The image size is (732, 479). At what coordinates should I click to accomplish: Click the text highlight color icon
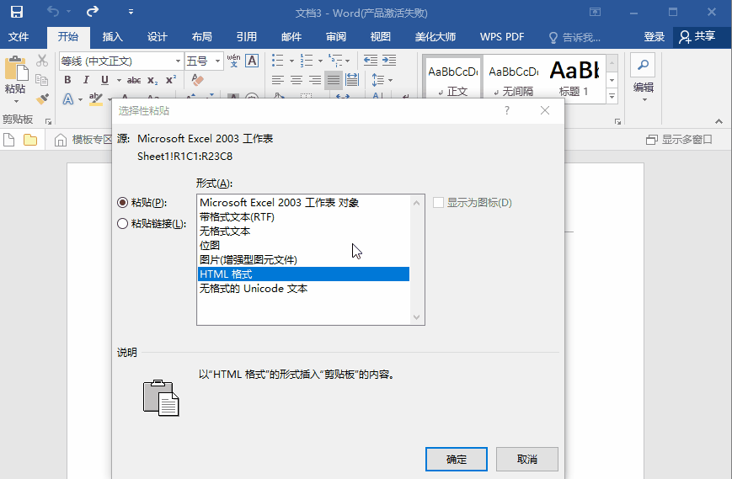96,98
